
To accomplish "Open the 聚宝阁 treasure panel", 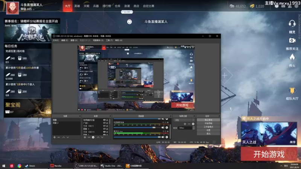I will pyautogui.click(x=27, y=108).
